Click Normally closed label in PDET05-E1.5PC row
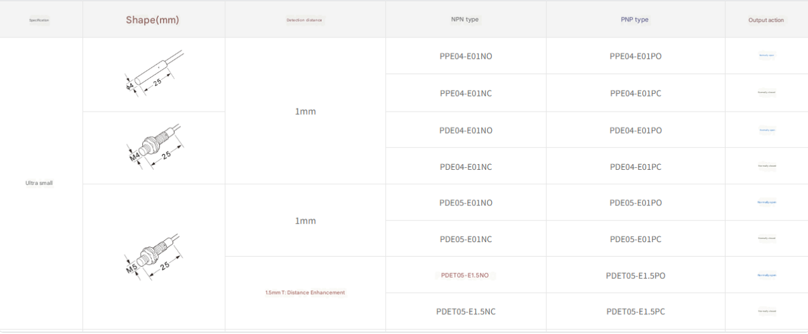This screenshot has width=808, height=334. click(x=766, y=311)
